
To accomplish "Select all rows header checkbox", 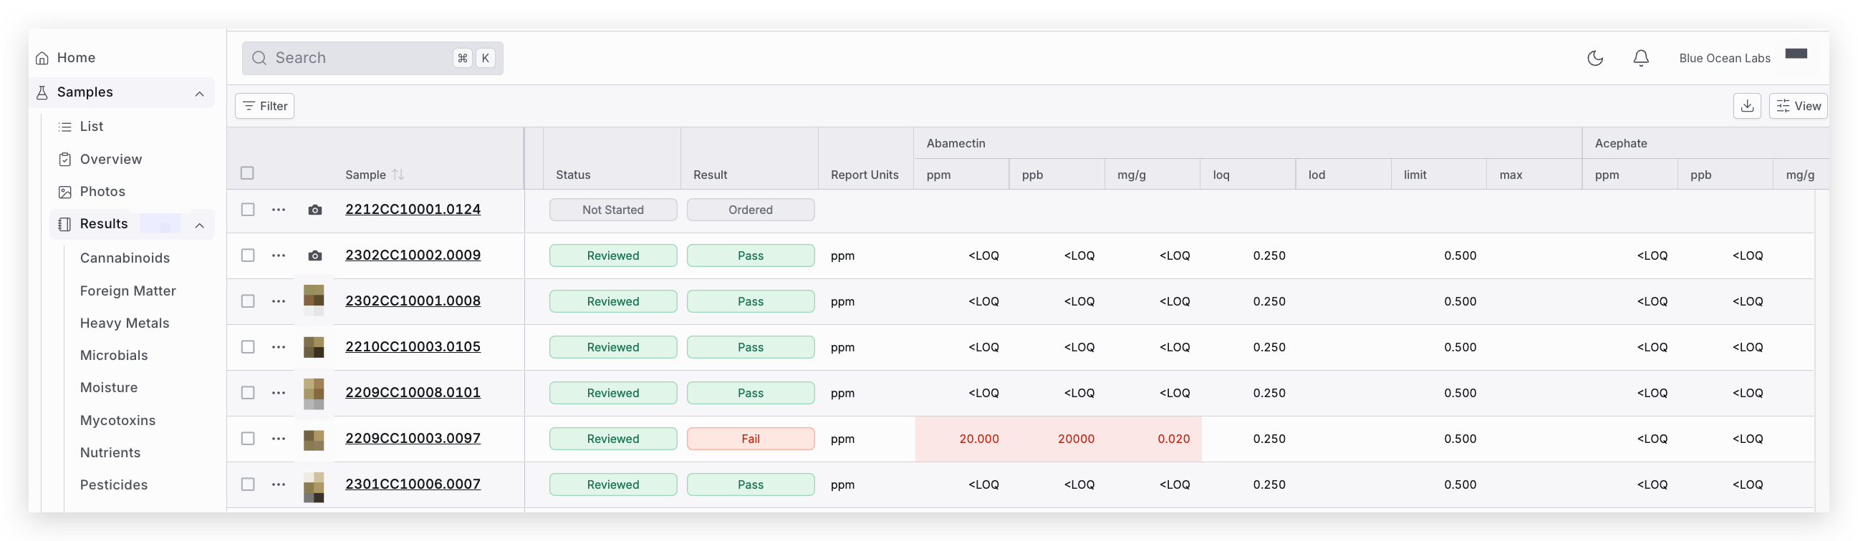I will (x=247, y=173).
